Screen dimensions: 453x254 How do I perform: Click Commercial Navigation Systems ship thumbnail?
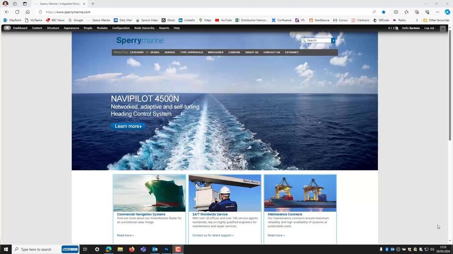(x=149, y=193)
